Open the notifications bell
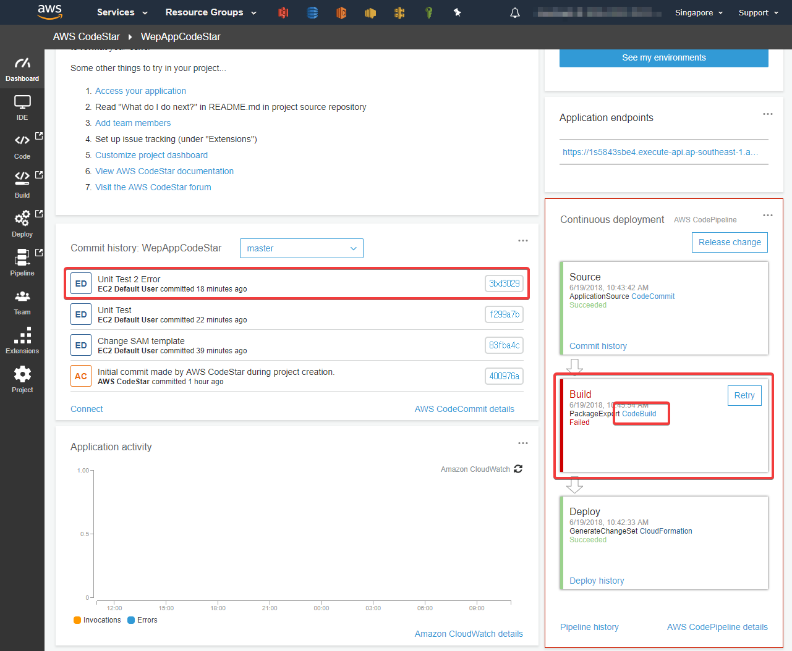The height and width of the screenshot is (651, 792). pos(515,12)
